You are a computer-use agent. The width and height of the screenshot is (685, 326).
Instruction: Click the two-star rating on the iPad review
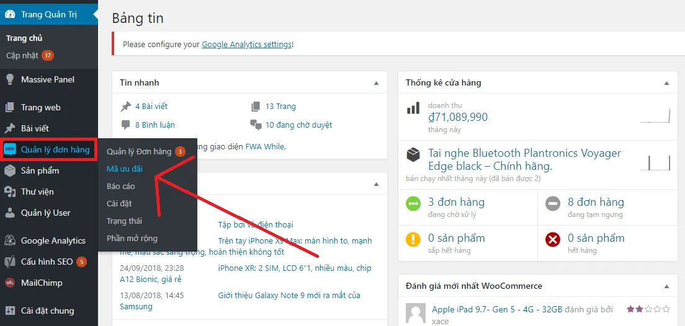click(x=648, y=309)
